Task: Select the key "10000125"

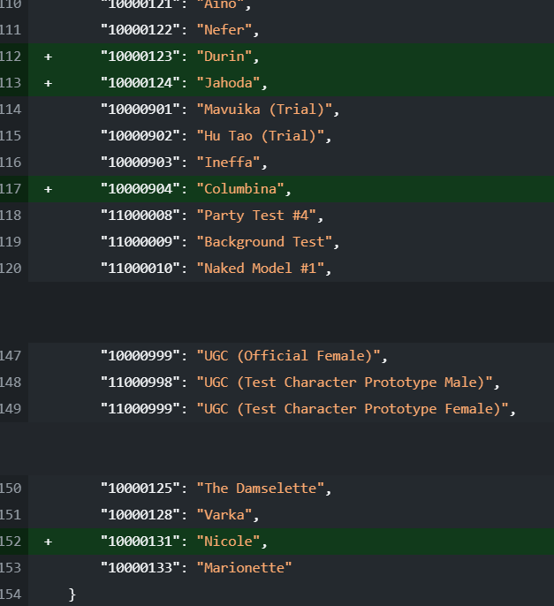Action: [140, 489]
